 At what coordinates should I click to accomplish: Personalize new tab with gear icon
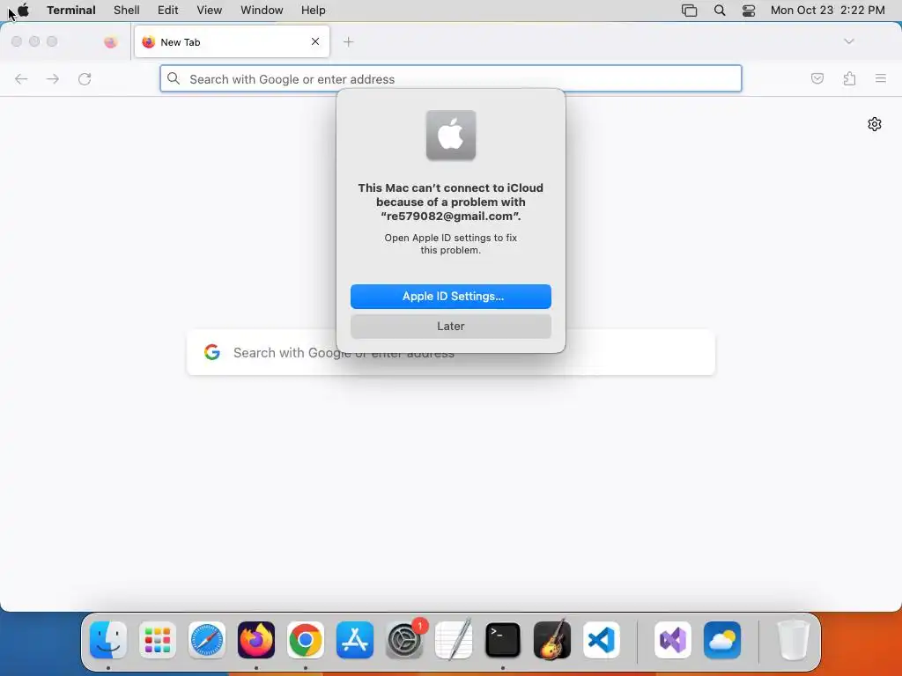click(x=875, y=124)
